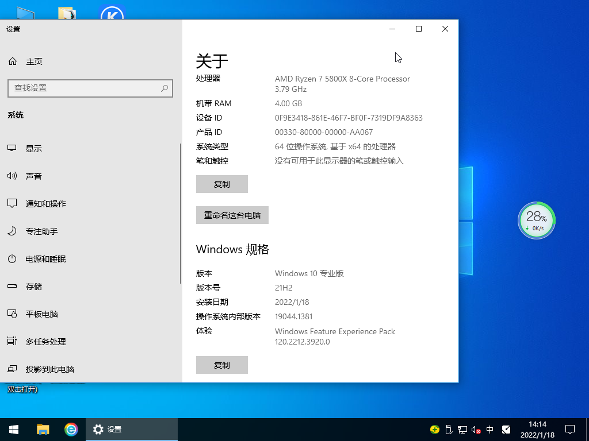Viewport: 589px width, 441px height.
Task: Open 专注助手 (Focus assist) settings
Action: click(x=36, y=231)
